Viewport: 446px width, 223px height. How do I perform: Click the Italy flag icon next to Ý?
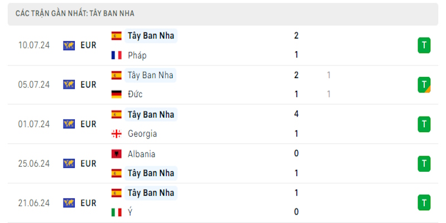click(x=117, y=212)
